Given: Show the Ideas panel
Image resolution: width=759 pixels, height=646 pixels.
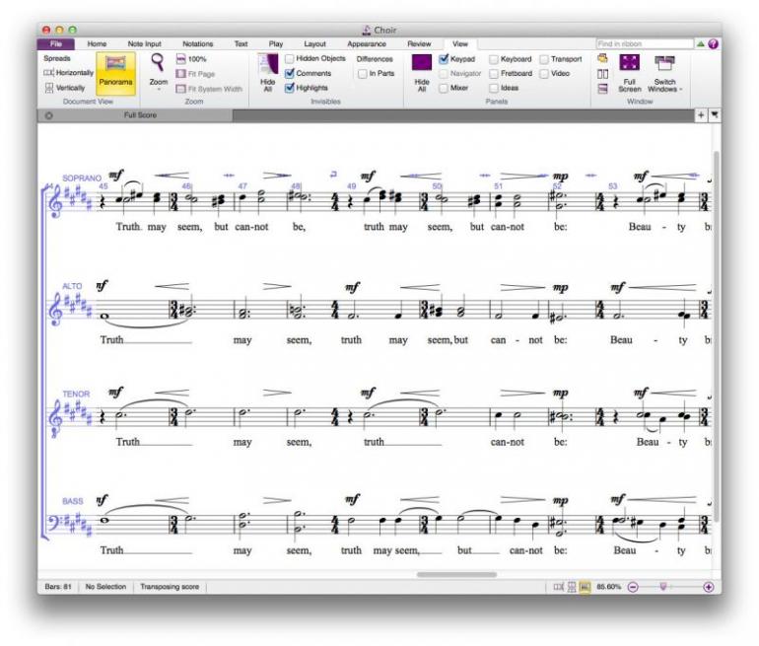Looking at the screenshot, I should coord(493,88).
